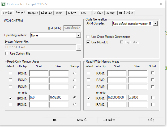Check the RAM2 default checkbox
Screen dimensions: 167x127
(x=88, y=80)
